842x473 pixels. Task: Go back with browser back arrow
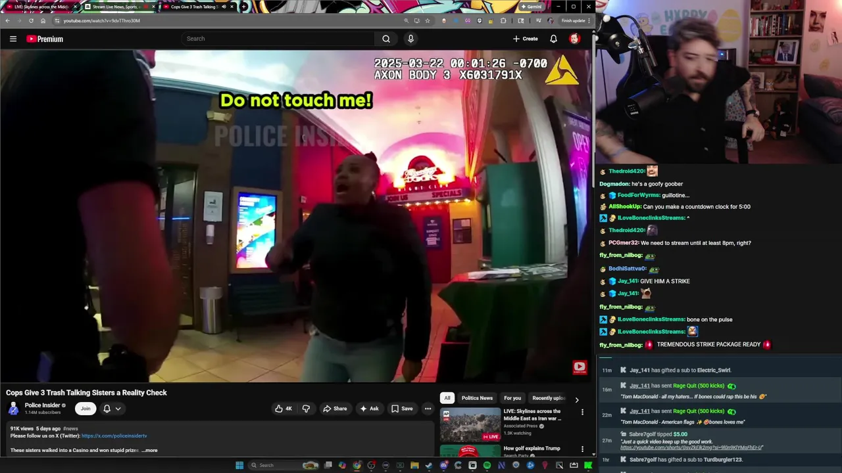[7, 20]
